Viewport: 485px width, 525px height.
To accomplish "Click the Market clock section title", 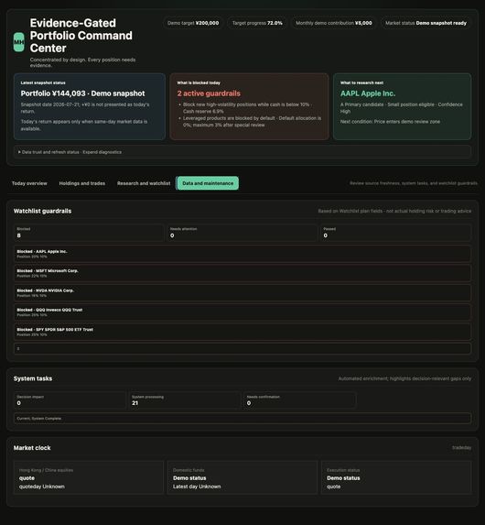I will point(32,448).
